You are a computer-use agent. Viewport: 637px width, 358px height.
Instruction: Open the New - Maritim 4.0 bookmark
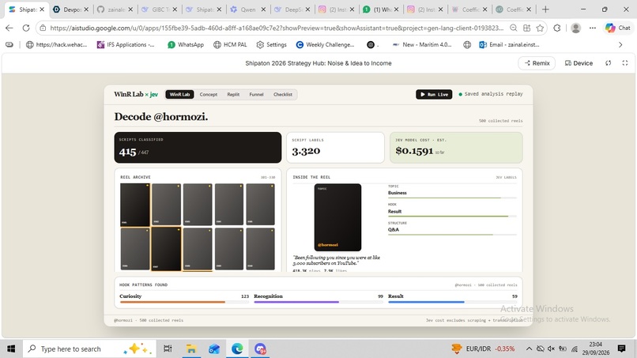coord(422,45)
